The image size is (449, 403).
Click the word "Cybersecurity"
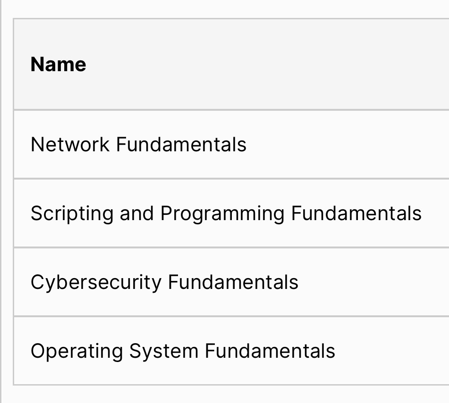coord(96,282)
